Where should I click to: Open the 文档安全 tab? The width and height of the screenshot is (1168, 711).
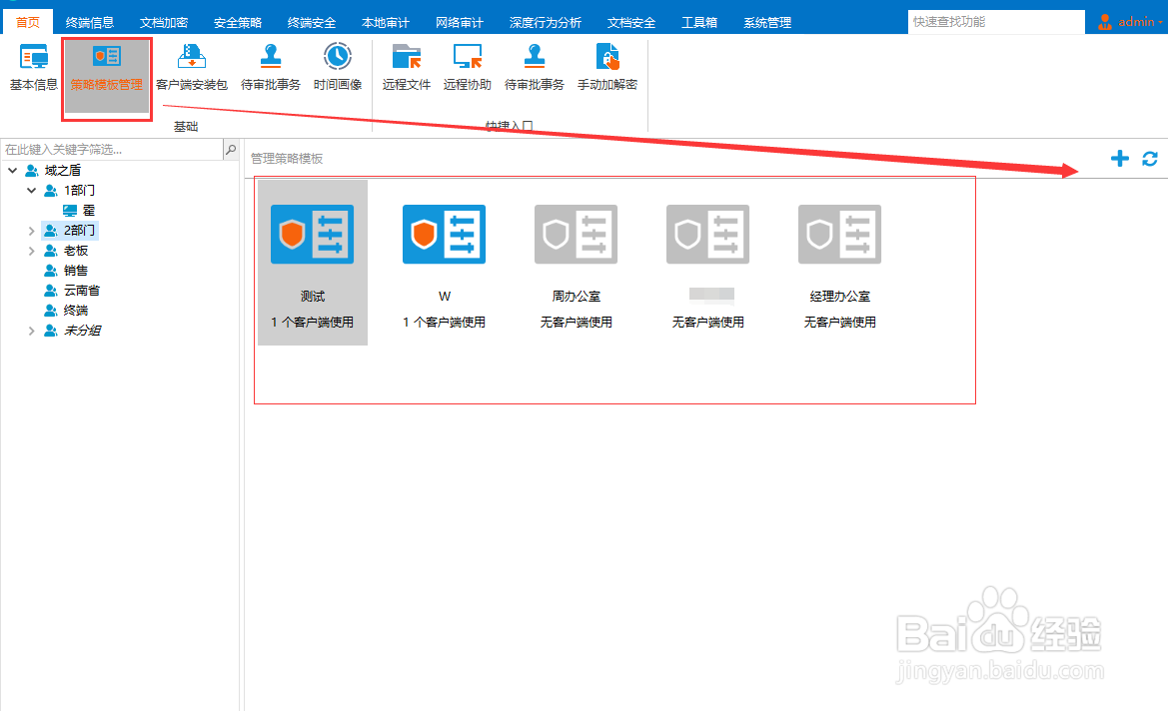click(631, 22)
